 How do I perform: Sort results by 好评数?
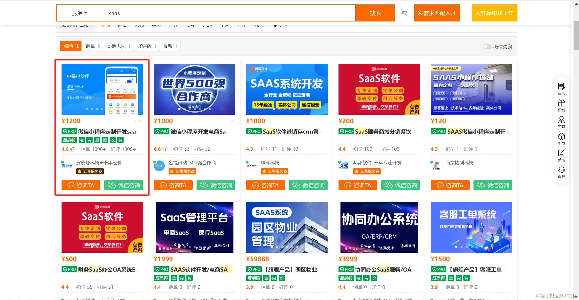(x=146, y=46)
